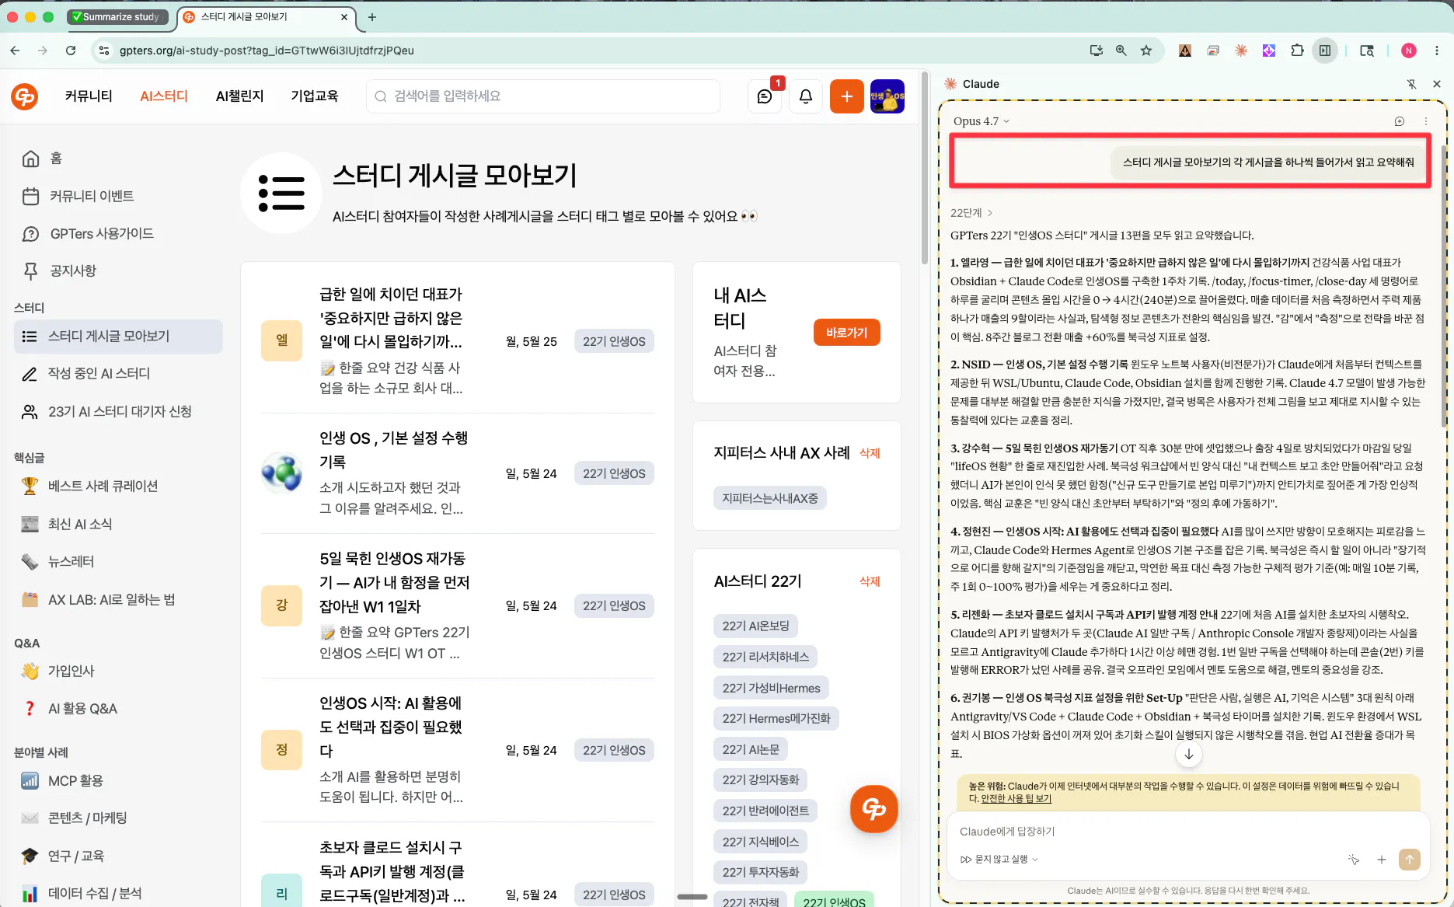
Task: Click the main page vertical scrollbar
Action: point(925,168)
